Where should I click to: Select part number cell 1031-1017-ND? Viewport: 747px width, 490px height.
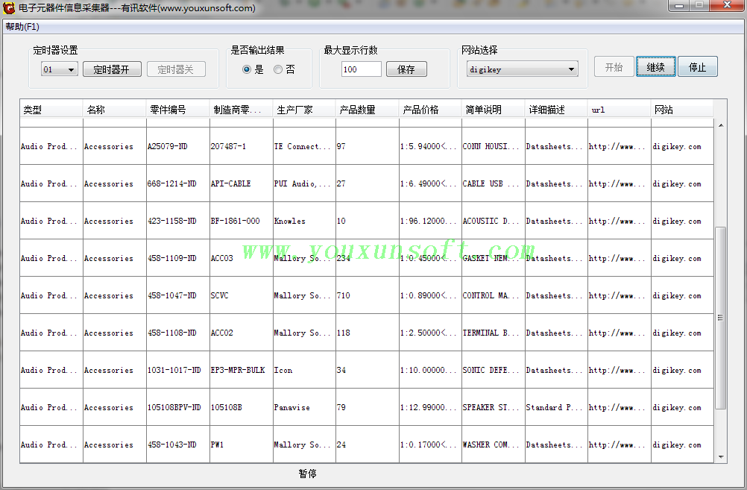[x=177, y=370]
